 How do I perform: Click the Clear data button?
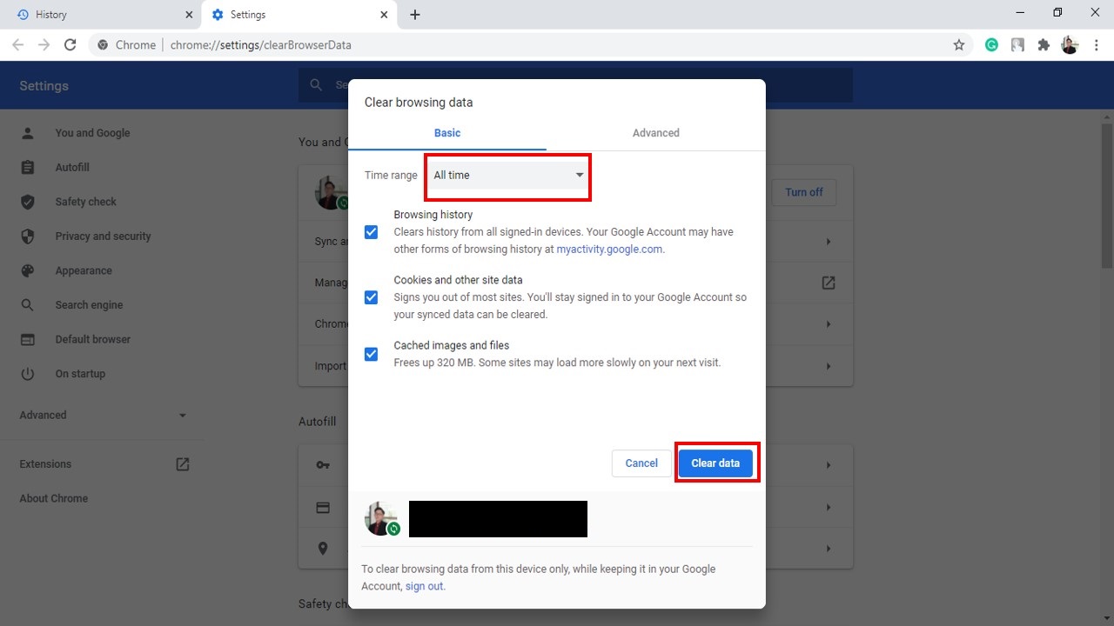click(x=715, y=463)
